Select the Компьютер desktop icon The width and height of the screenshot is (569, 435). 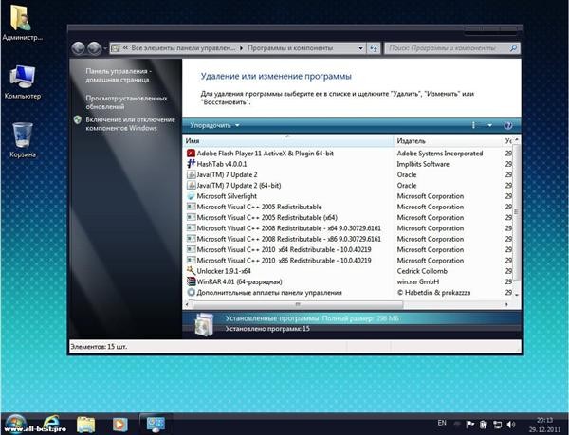pyautogui.click(x=23, y=82)
